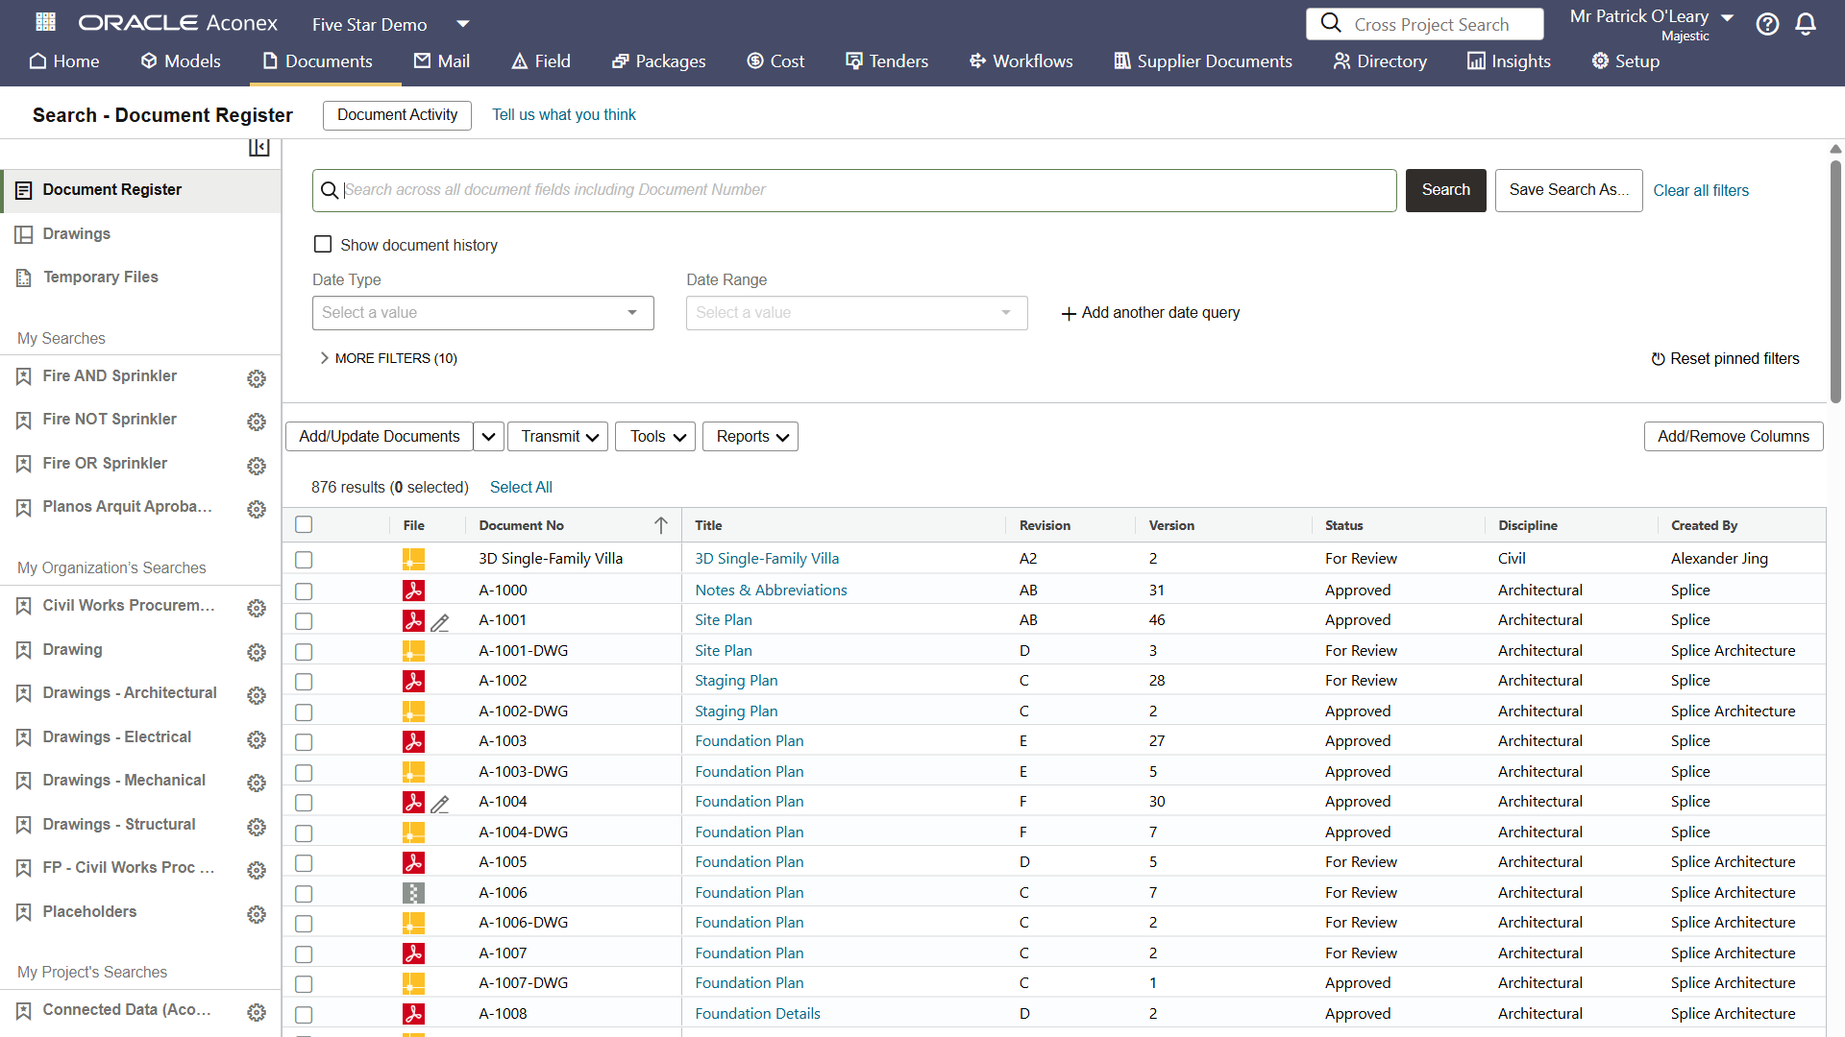The height and width of the screenshot is (1037, 1845).
Task: Click the PDF file icon for A-1000
Action: [x=413, y=591]
